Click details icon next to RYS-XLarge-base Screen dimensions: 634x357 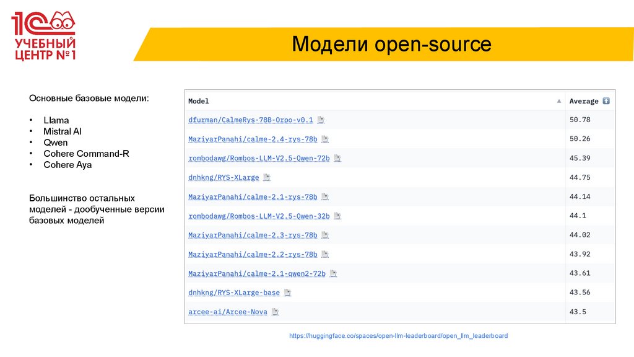(287, 293)
